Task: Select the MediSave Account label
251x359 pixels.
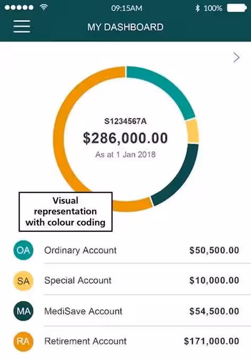Action: coord(83,311)
